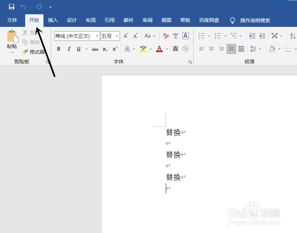
Task: Apply underline to selected text
Action: coord(78,49)
